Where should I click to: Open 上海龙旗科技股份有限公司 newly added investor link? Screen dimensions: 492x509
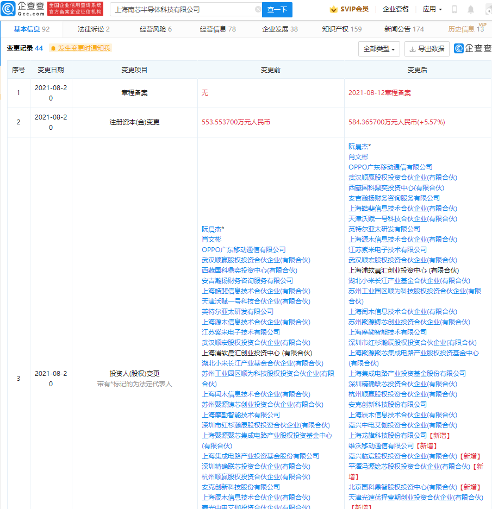pos(388,436)
